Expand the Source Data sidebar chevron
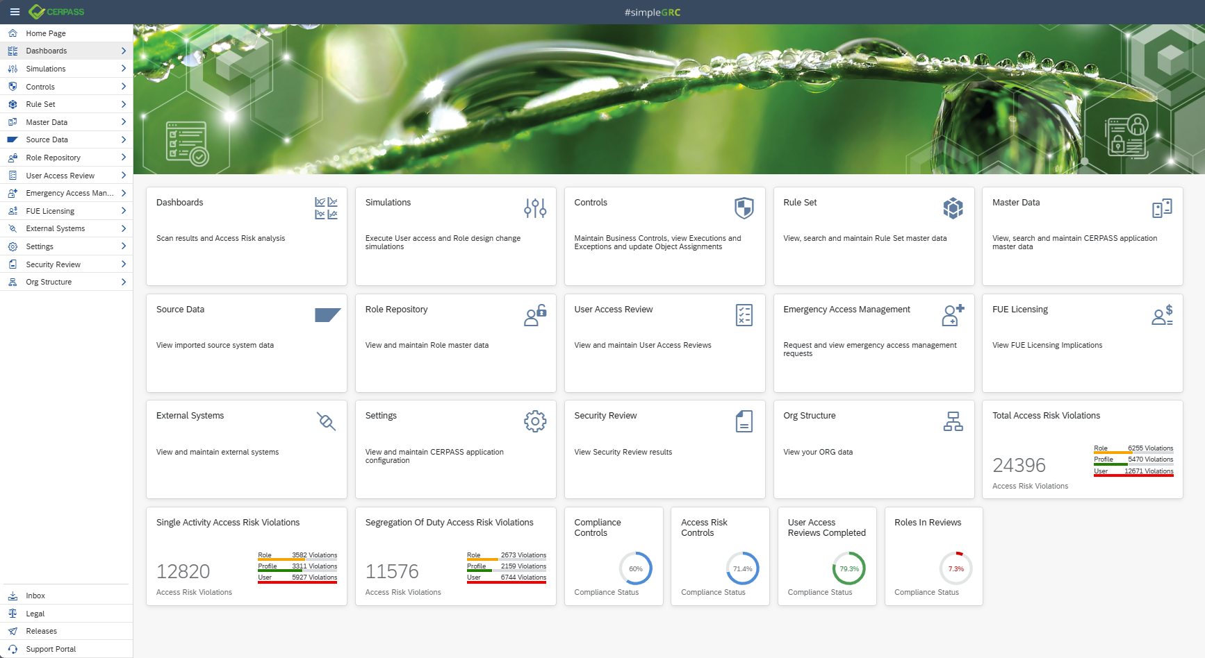The height and width of the screenshot is (658, 1205). point(124,140)
